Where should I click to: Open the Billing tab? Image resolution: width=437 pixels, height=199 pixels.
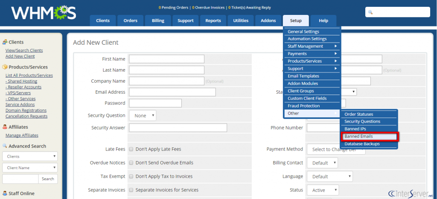coord(157,20)
